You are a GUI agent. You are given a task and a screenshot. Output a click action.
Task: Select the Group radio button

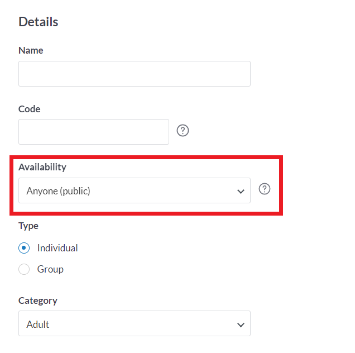[24, 269]
